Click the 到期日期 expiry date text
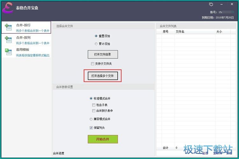This screenshot has width=239, height=159. 218,17
